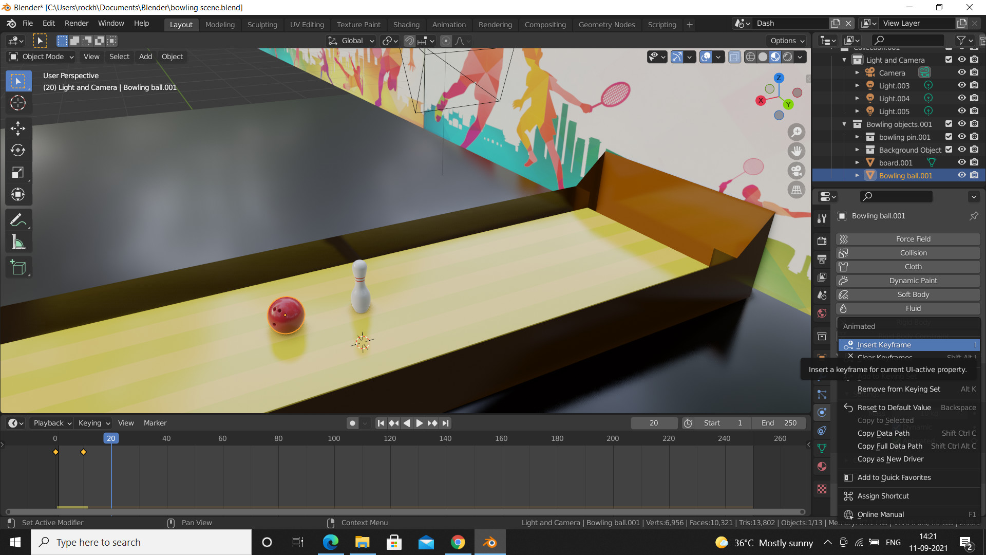This screenshot has height=555, width=986.
Task: Expand the bowling pin.001 tree item
Action: [x=858, y=137]
